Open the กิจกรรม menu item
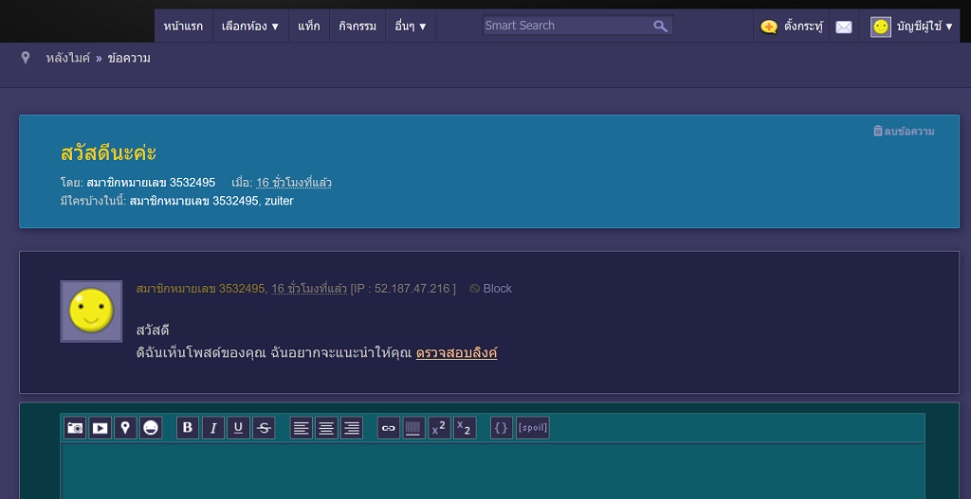971x499 pixels. (x=357, y=26)
